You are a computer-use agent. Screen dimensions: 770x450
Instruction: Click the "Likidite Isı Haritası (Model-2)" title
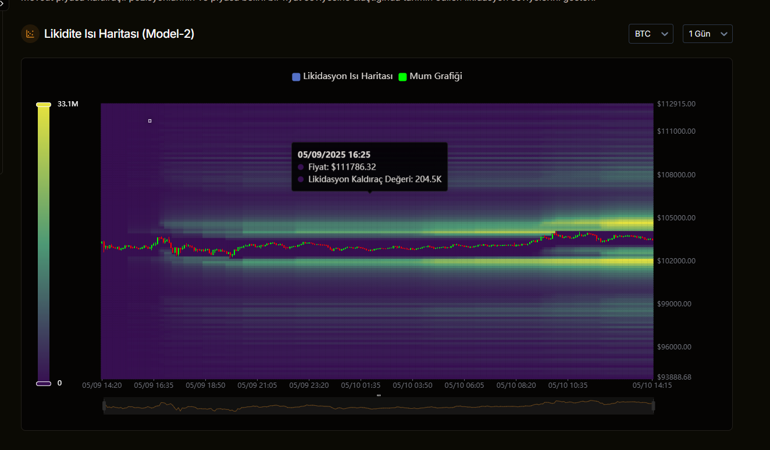[119, 34]
